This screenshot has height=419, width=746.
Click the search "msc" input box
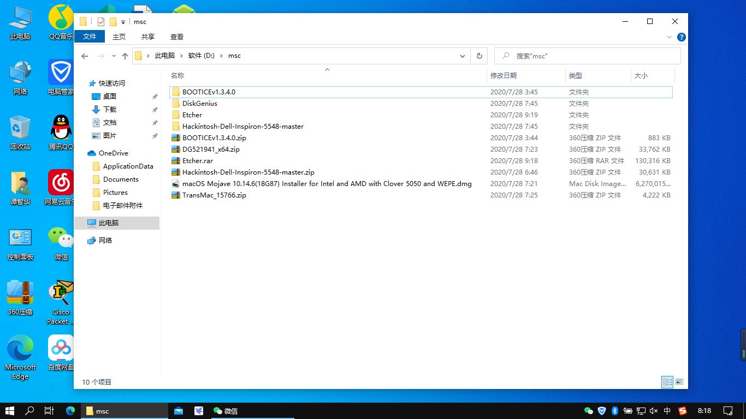(588, 56)
